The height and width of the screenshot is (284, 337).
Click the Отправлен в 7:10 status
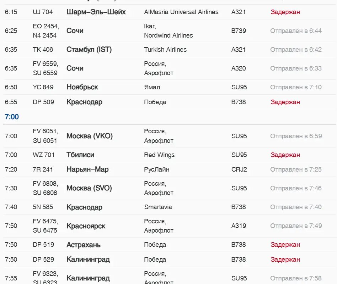point(296,87)
